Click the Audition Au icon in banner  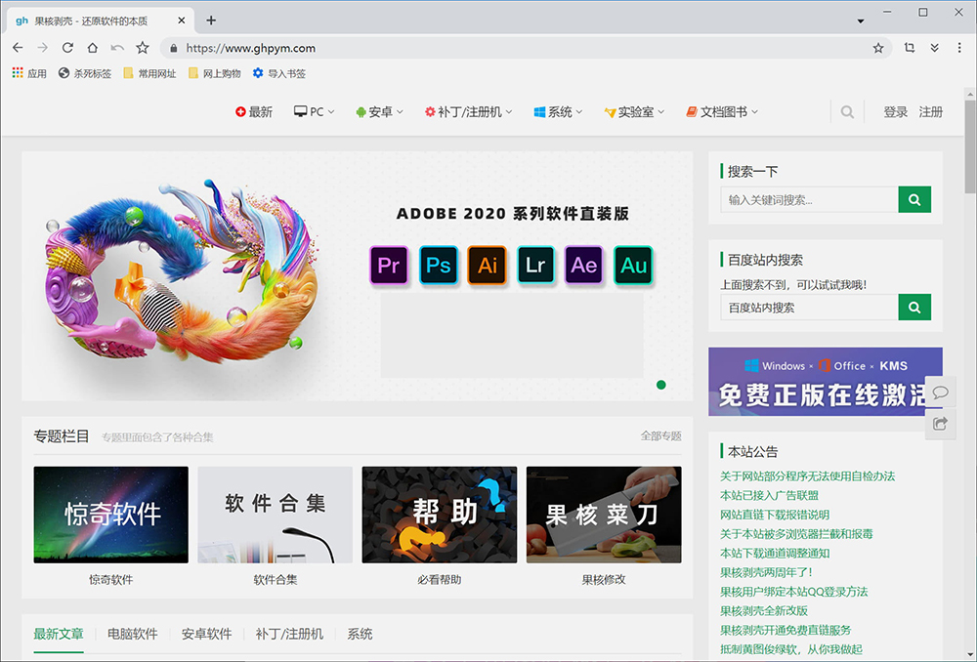click(633, 266)
